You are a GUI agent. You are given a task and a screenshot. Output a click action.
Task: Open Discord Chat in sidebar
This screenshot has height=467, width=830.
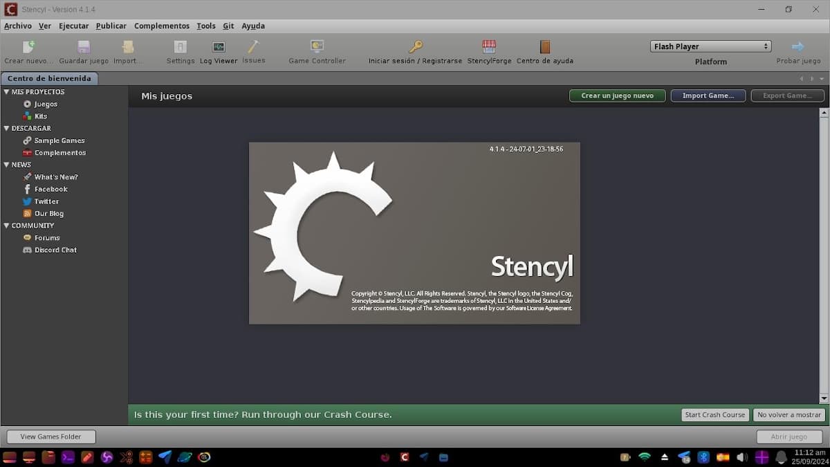pyautogui.click(x=55, y=250)
